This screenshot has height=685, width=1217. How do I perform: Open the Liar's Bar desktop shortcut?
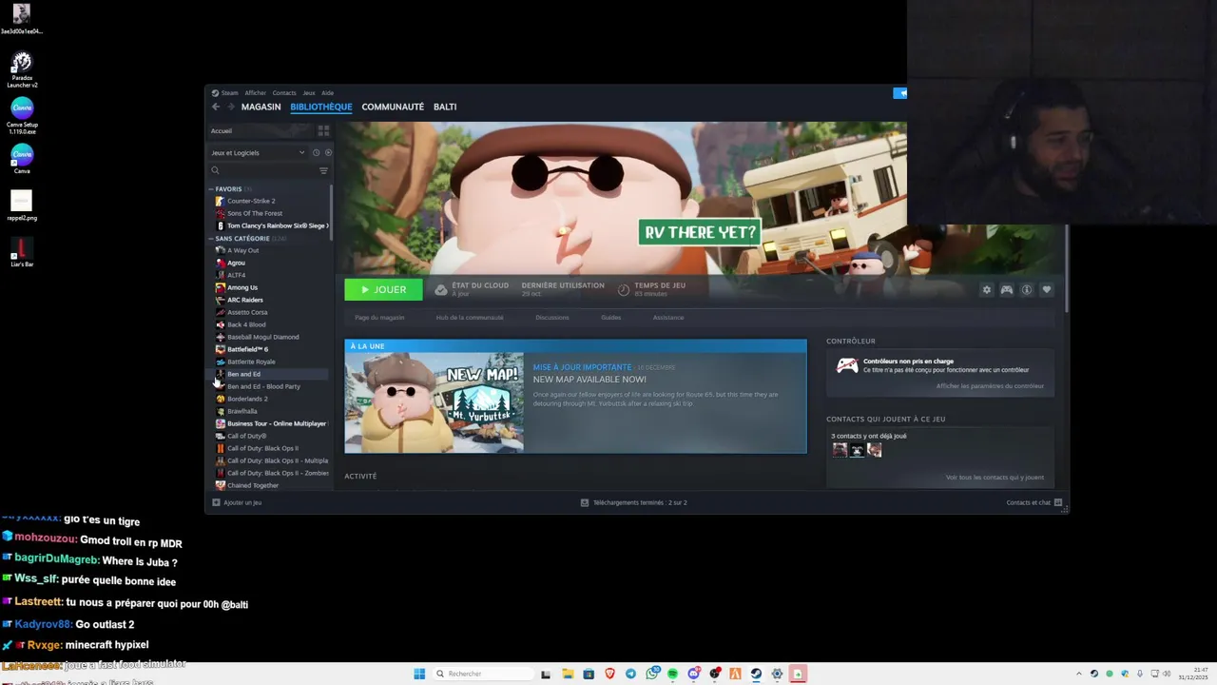22,253
